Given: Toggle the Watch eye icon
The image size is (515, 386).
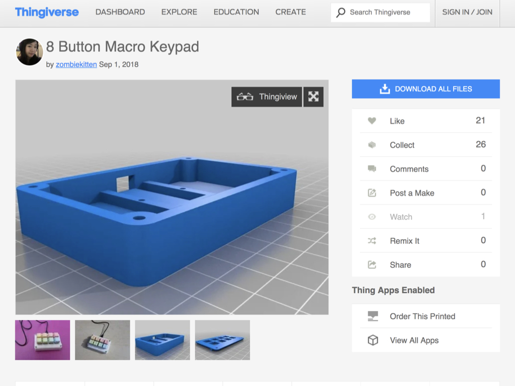Looking at the screenshot, I should [372, 217].
